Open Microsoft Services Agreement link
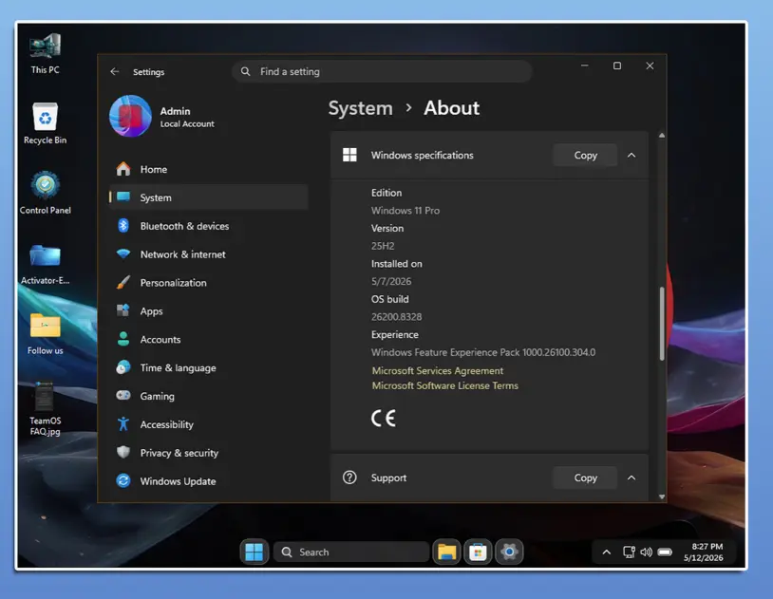 [x=437, y=370]
